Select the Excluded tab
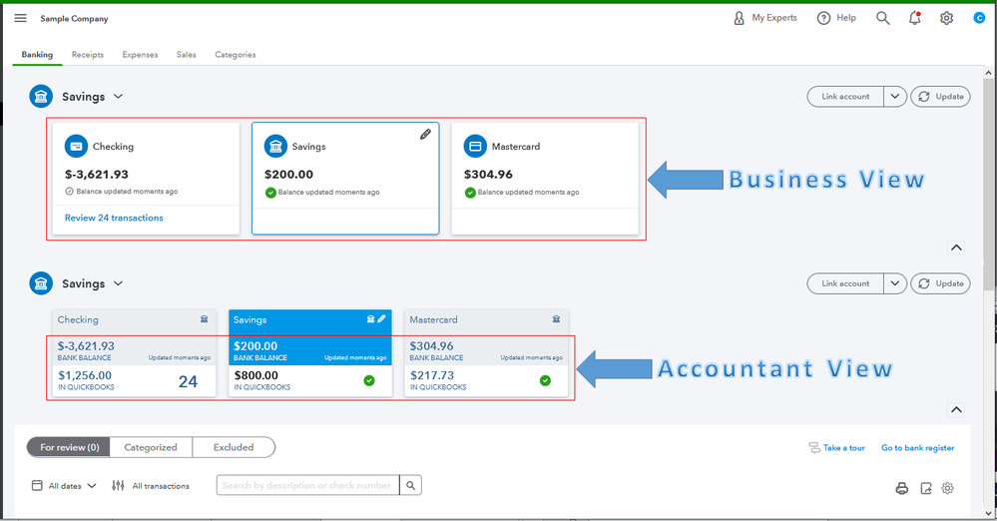The height and width of the screenshot is (521, 997). click(234, 447)
